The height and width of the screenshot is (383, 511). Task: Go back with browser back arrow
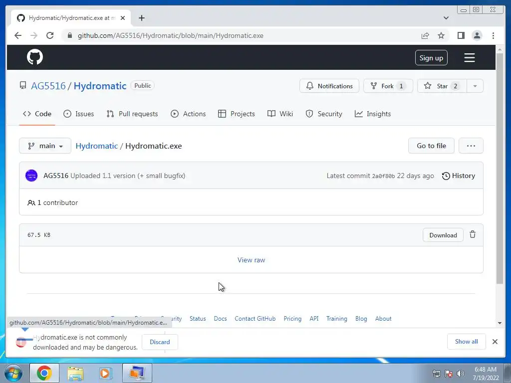tap(18, 35)
